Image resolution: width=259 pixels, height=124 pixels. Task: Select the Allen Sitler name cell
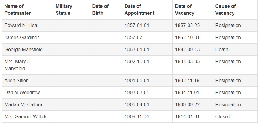(28, 80)
